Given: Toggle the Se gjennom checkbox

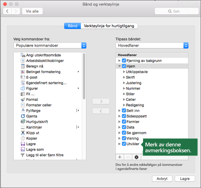Looking at the screenshot, I should click(124, 133).
